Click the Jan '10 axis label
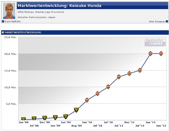 87,122
